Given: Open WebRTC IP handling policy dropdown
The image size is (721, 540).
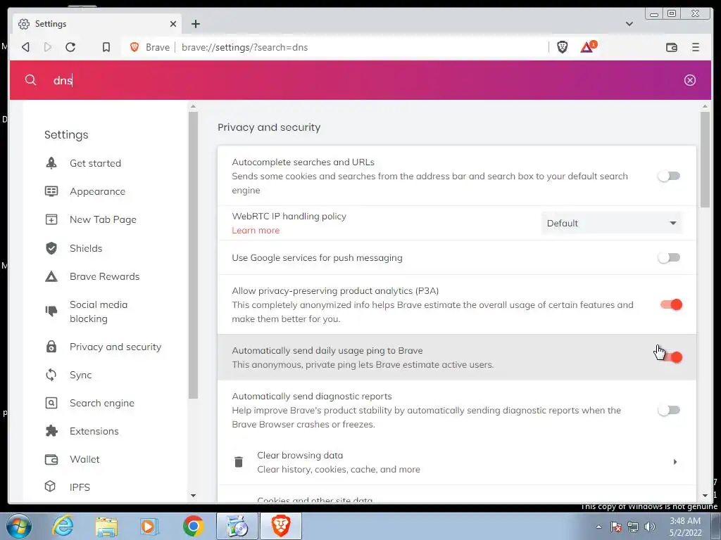Looking at the screenshot, I should pos(611,223).
